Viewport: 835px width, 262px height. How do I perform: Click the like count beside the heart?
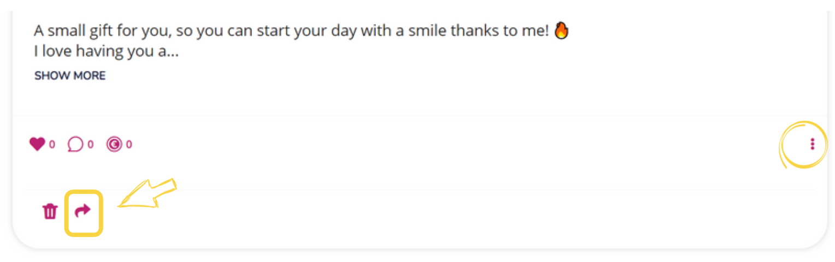pyautogui.click(x=52, y=145)
